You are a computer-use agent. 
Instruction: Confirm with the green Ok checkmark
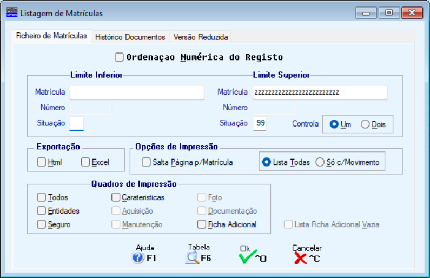(x=247, y=258)
